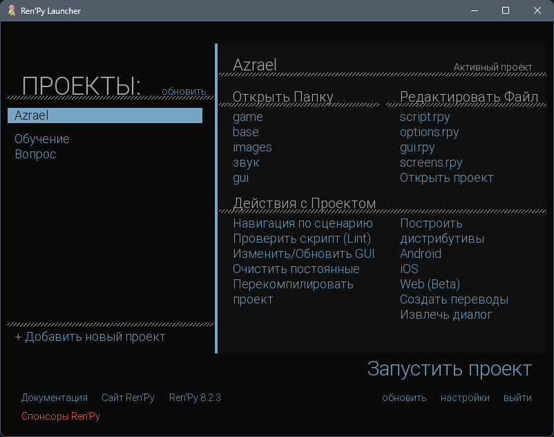Edit options.rpy
554x437 pixels.
(427, 132)
